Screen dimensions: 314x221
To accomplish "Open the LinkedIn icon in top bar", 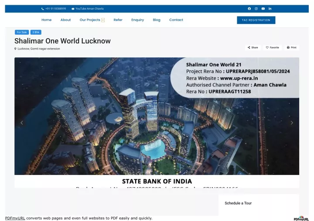I will click(x=270, y=9).
